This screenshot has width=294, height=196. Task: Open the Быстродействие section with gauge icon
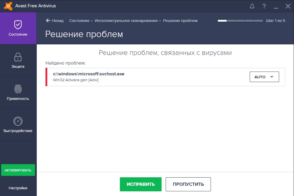coord(18,125)
